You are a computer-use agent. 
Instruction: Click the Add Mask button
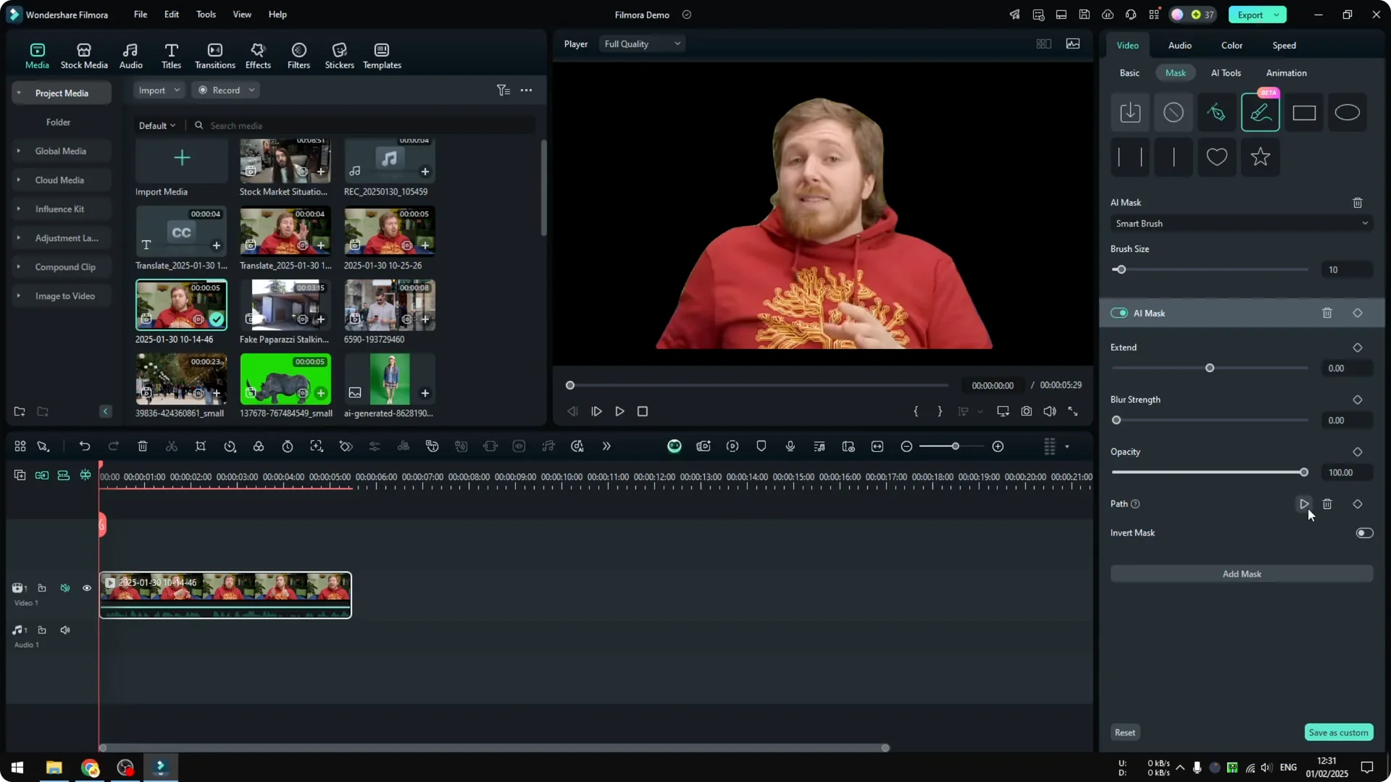click(1241, 573)
